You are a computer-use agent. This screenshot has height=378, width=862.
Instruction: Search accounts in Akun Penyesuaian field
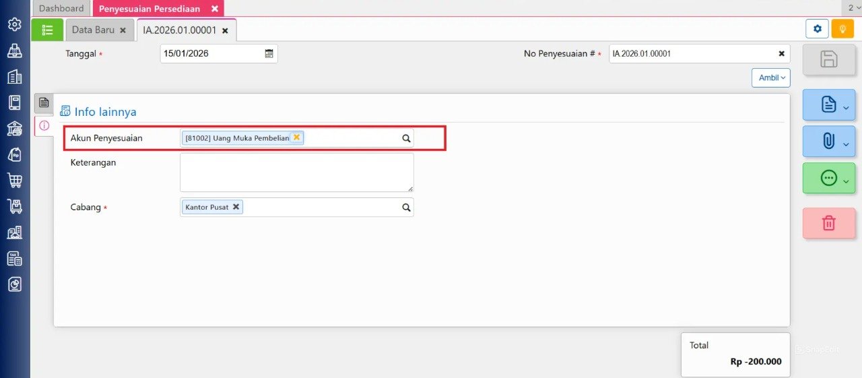[406, 138]
